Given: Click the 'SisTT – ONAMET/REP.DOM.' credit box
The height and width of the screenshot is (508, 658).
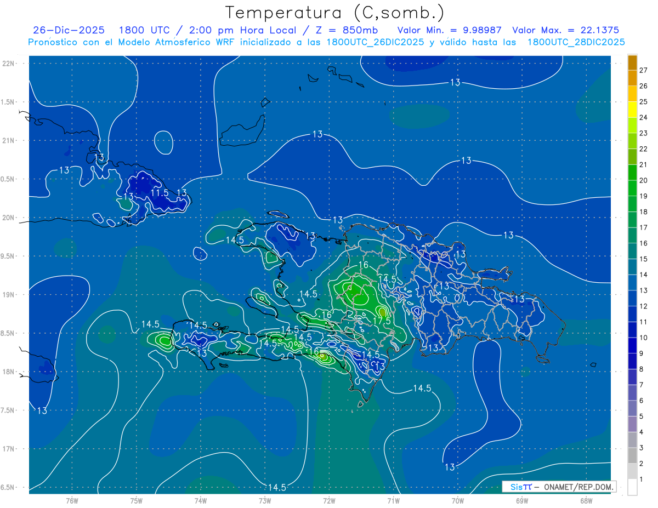Looking at the screenshot, I should [559, 487].
